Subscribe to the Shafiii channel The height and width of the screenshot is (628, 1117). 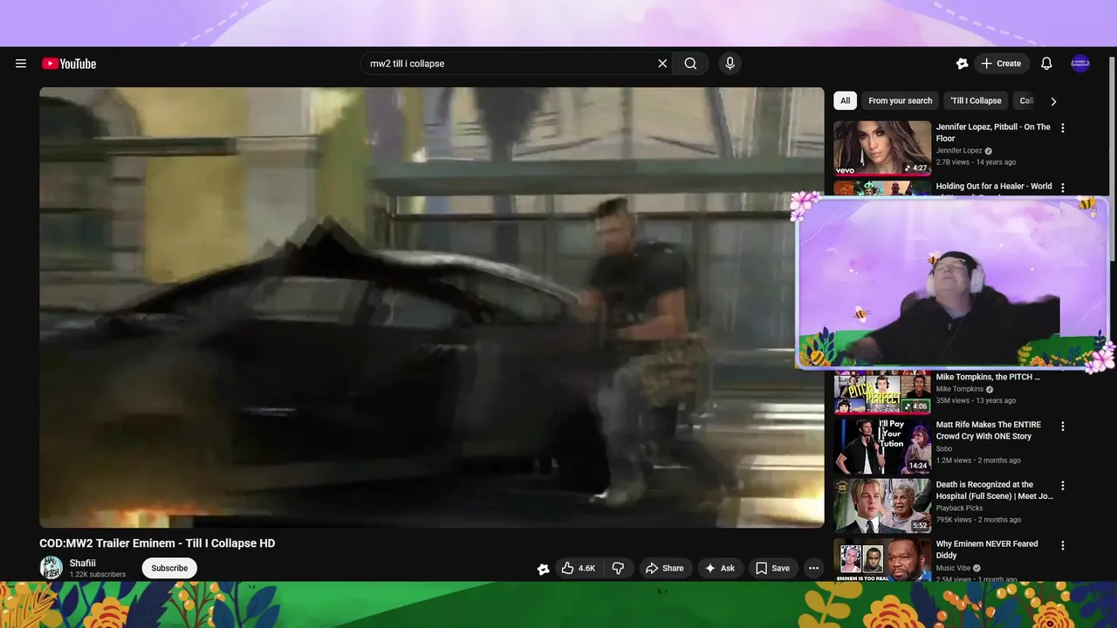[169, 568]
